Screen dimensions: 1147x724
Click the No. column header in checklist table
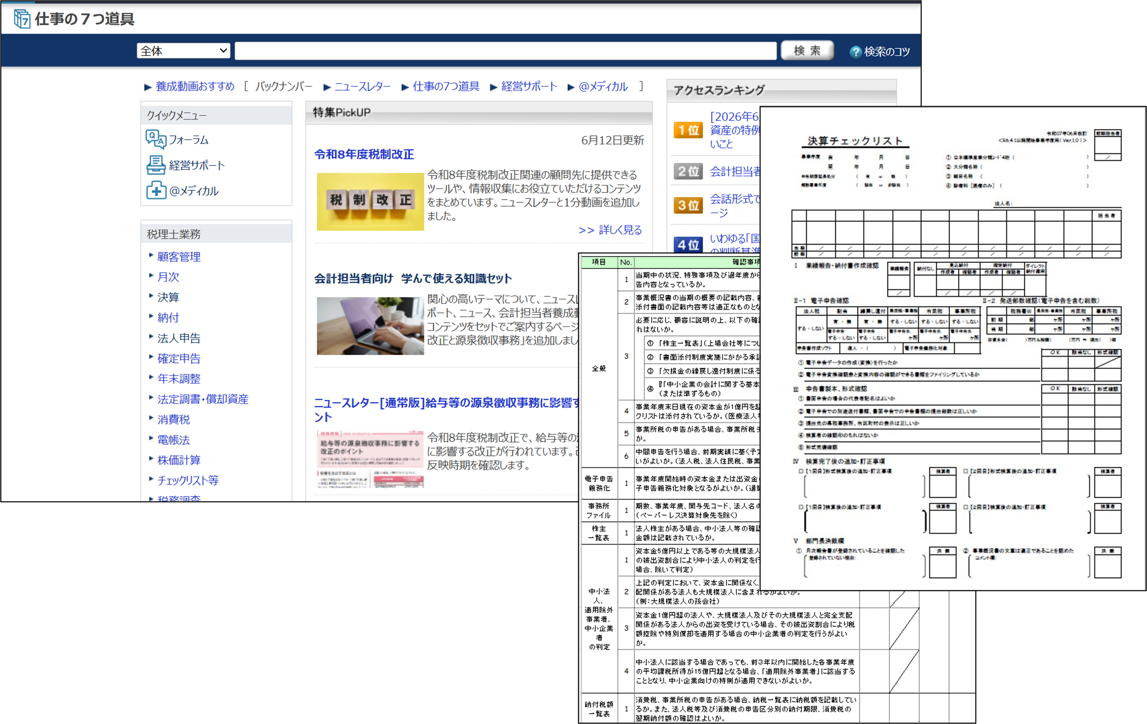[x=626, y=262]
